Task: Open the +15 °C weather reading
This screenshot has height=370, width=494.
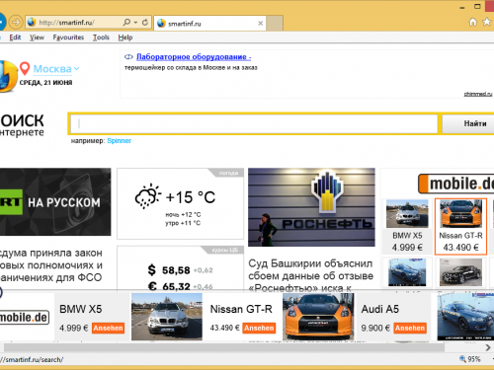Action: pos(191,197)
